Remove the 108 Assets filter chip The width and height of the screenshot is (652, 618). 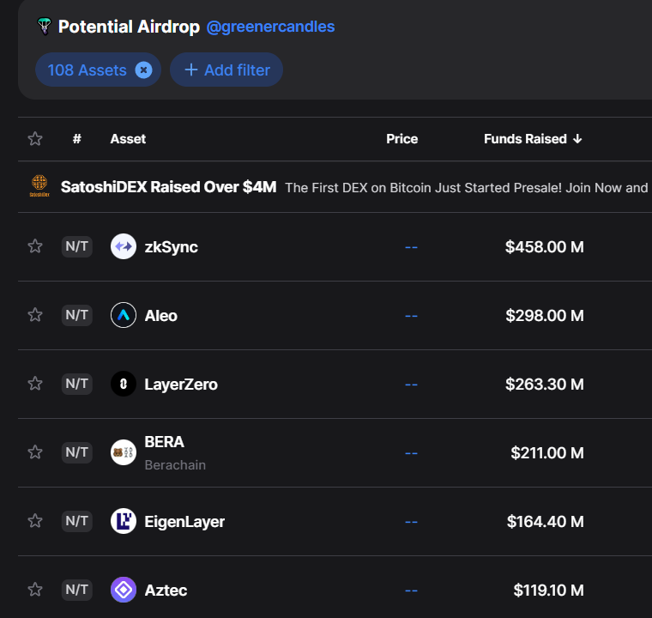(143, 70)
